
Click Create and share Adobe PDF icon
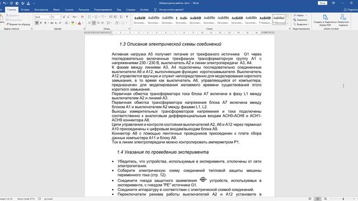[x=325, y=20]
